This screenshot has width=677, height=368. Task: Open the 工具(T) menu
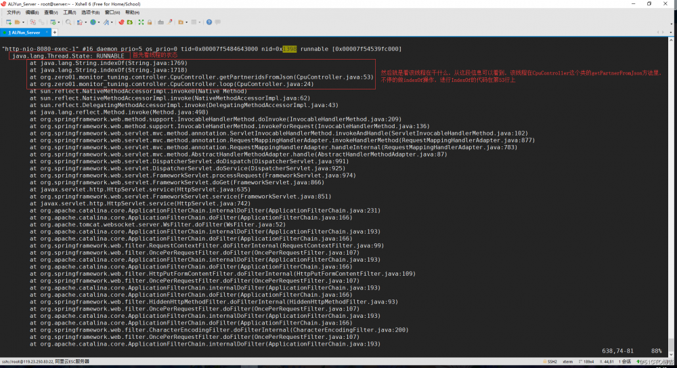(x=69, y=13)
